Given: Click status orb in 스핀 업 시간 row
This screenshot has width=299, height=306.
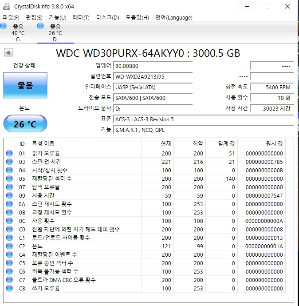Looking at the screenshot, I should (9, 162).
